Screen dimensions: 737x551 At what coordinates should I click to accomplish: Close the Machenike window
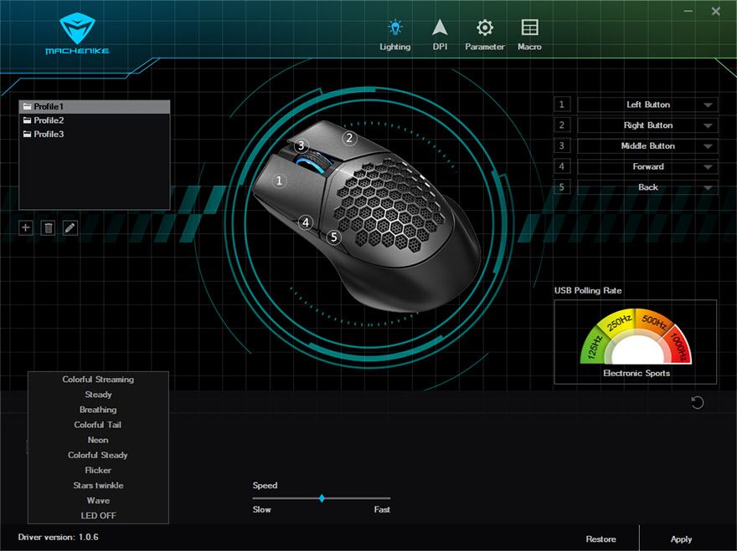click(x=715, y=11)
